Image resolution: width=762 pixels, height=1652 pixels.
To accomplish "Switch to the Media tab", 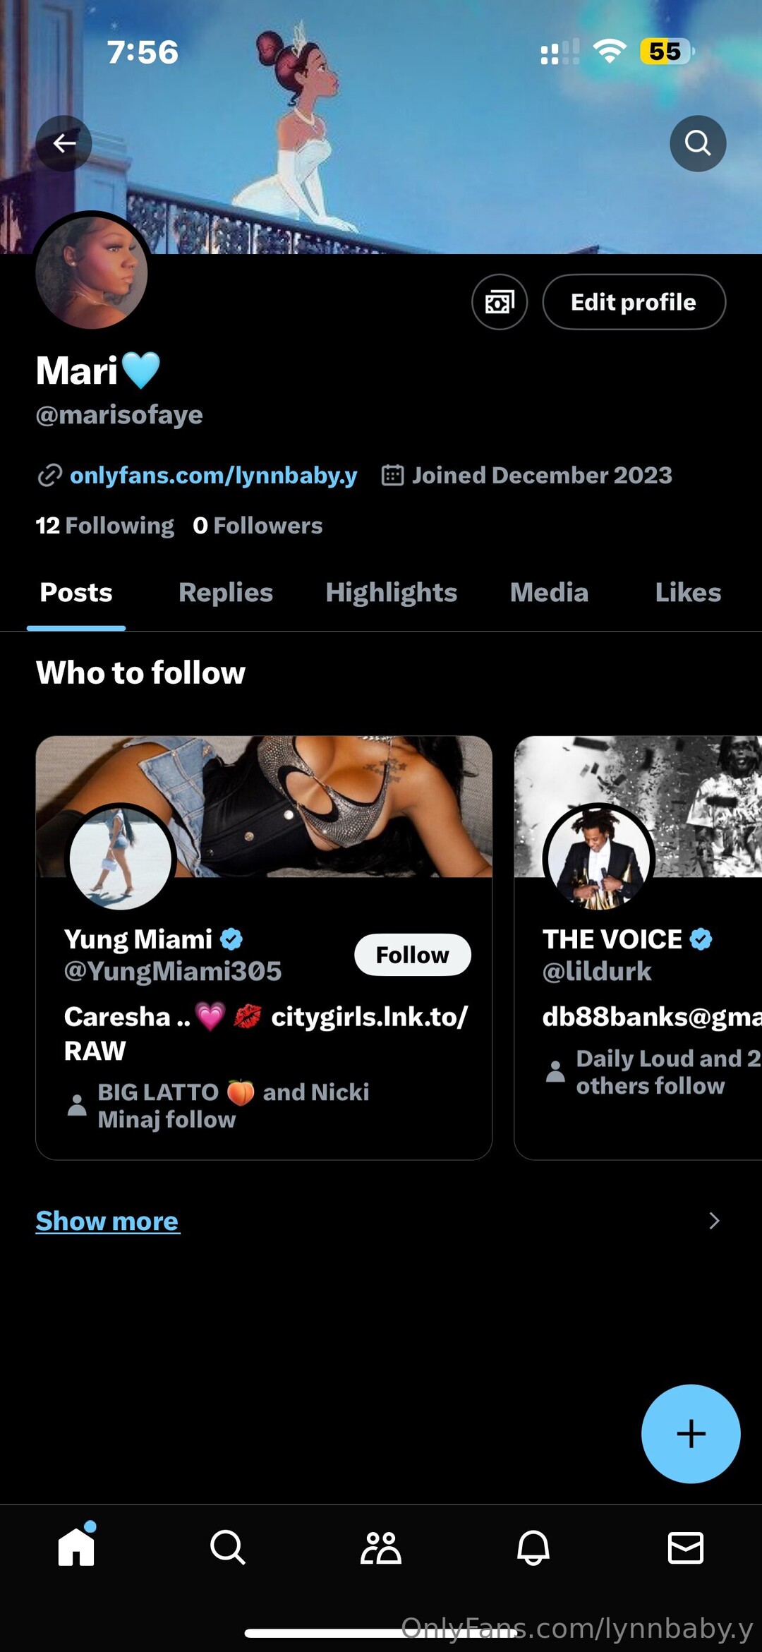I will point(549,593).
